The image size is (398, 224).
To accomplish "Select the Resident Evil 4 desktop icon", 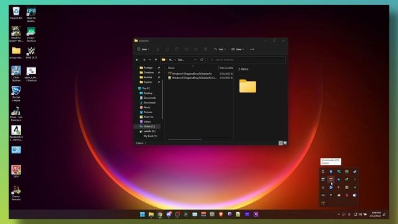I will click(x=16, y=133).
